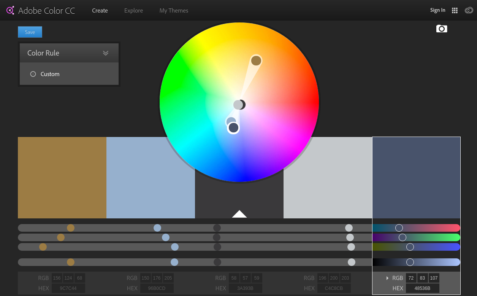Click the green value field showing 83
477x296 pixels.
click(x=422, y=278)
